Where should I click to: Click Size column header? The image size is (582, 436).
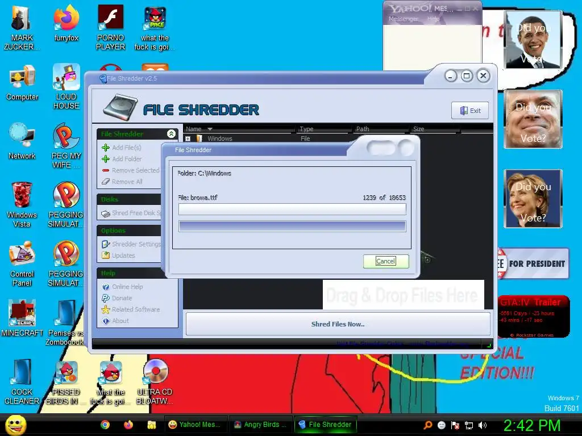click(435, 129)
